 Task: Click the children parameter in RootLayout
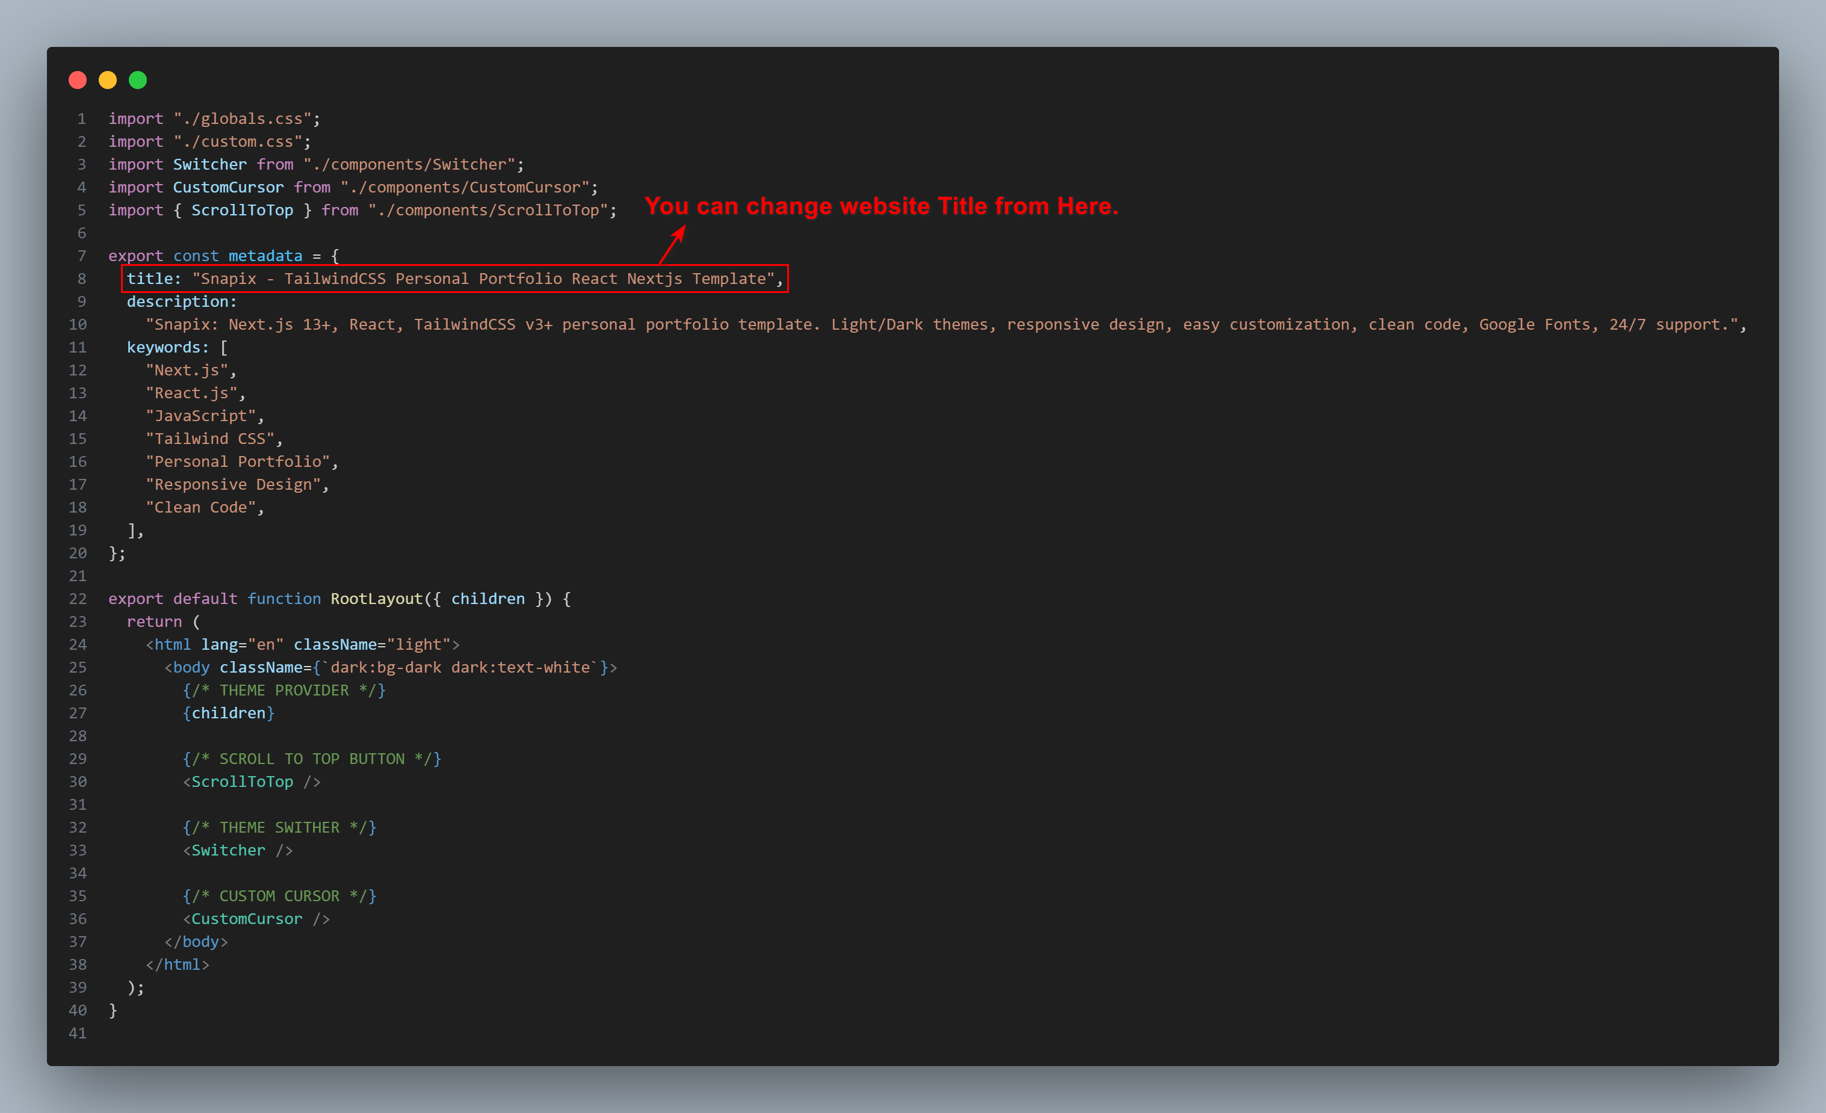point(488,599)
